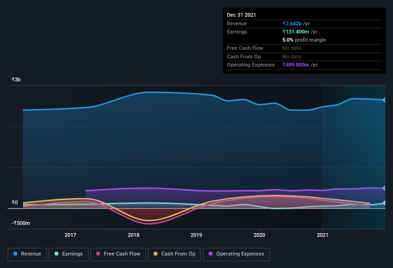Click the Operating Expenses tooltip row label

point(251,65)
